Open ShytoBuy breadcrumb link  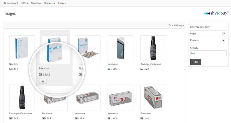(x=36, y=3)
